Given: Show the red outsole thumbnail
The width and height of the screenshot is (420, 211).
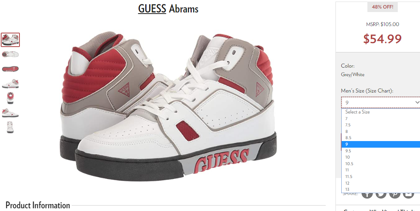Looking at the screenshot, I should coord(10,69).
